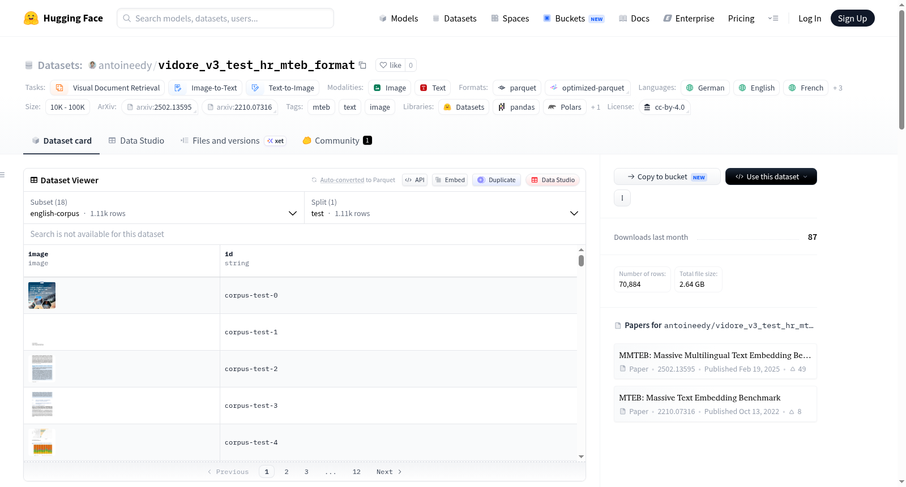The image size is (906, 487).
Task: Go to the Next page of rows
Action: 389,472
